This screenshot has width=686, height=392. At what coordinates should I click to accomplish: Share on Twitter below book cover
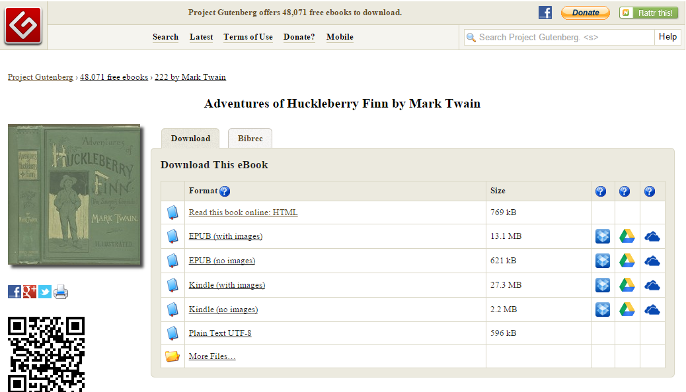coord(45,292)
